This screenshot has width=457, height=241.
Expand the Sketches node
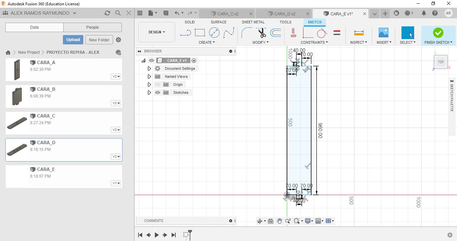click(149, 92)
